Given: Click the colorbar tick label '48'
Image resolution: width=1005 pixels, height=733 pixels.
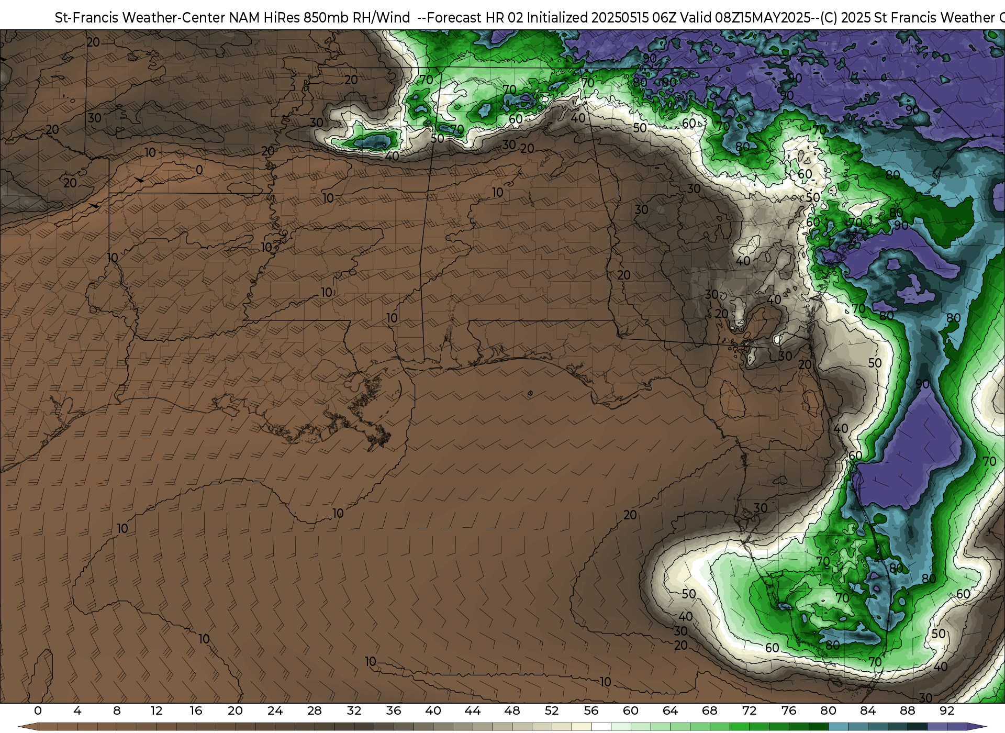Looking at the screenshot, I should pos(512,711).
